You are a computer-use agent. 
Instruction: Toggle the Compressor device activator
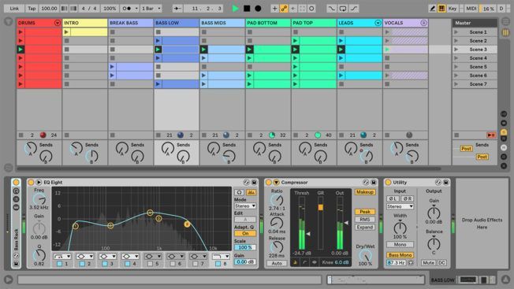tap(269, 183)
